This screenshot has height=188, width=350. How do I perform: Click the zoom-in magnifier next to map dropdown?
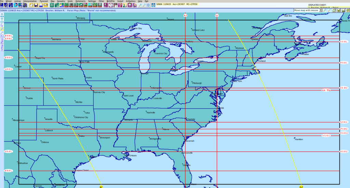[325, 11]
